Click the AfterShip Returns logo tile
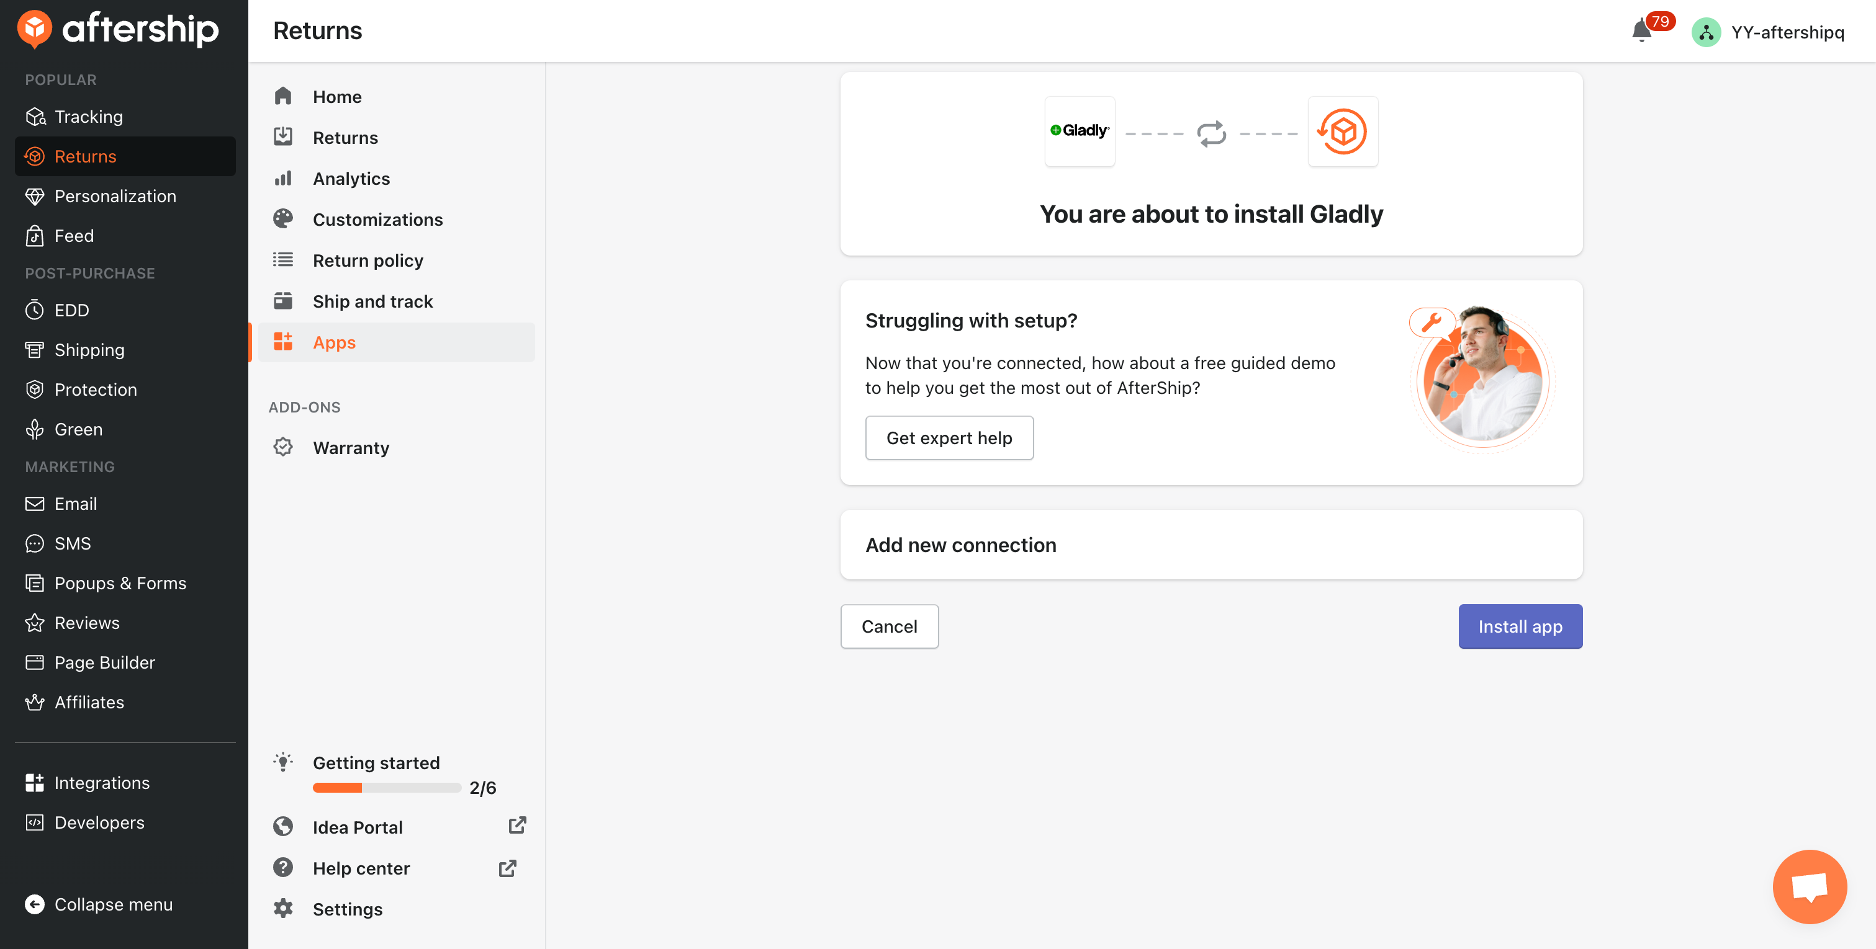Viewport: 1876px width, 949px height. click(1342, 131)
